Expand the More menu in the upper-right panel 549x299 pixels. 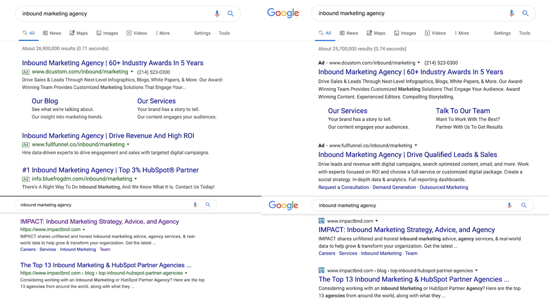tap(462, 33)
